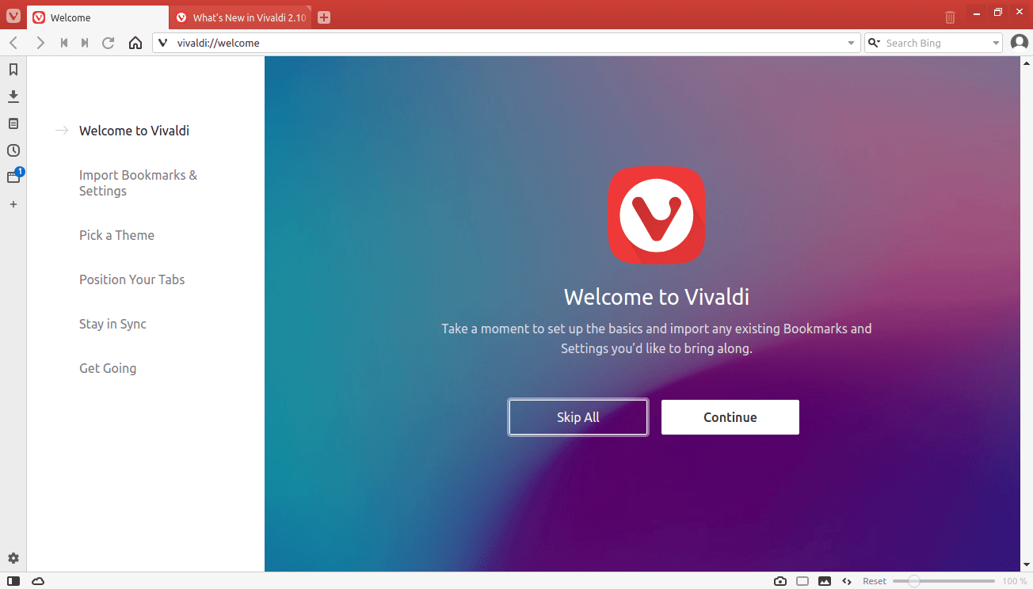Open the Bookmarks panel icon
This screenshot has width=1033, height=589.
click(x=13, y=70)
